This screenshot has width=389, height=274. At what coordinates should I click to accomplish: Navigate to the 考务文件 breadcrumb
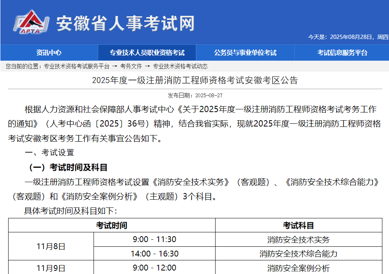(131, 67)
